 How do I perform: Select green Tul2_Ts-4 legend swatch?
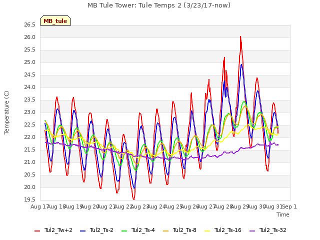tap(124, 230)
